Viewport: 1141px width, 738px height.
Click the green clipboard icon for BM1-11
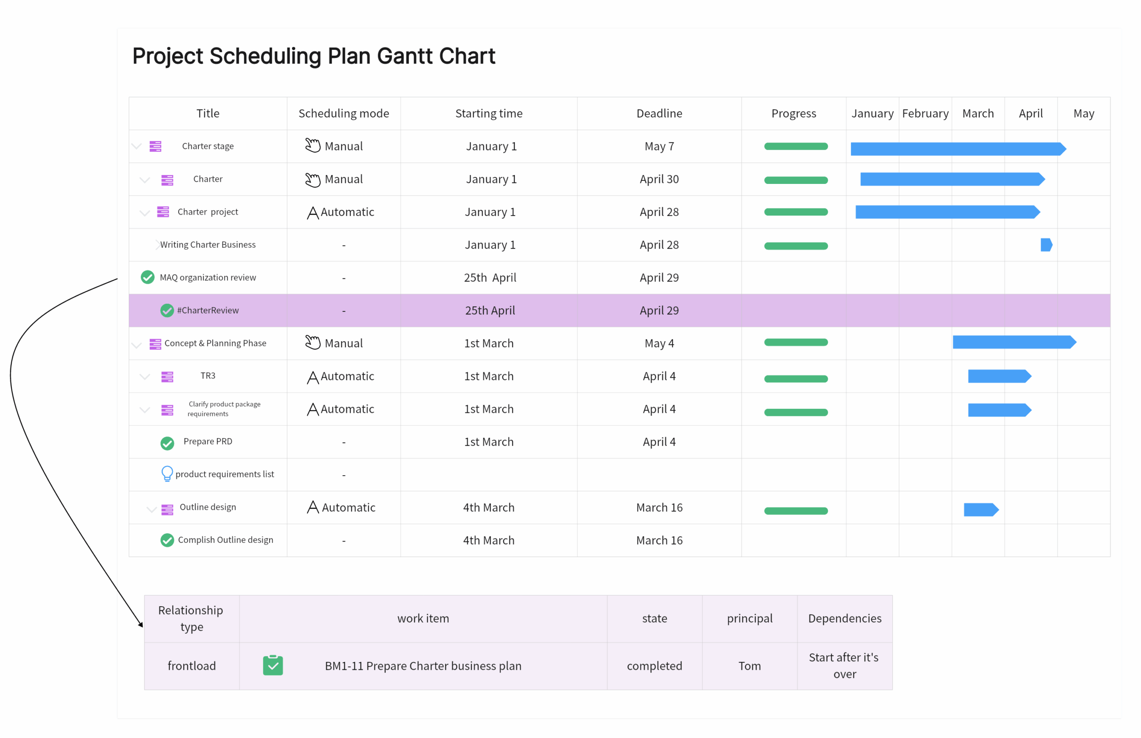pos(273,665)
